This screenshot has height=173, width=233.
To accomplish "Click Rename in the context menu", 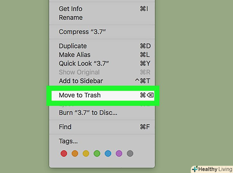I will point(70,17).
